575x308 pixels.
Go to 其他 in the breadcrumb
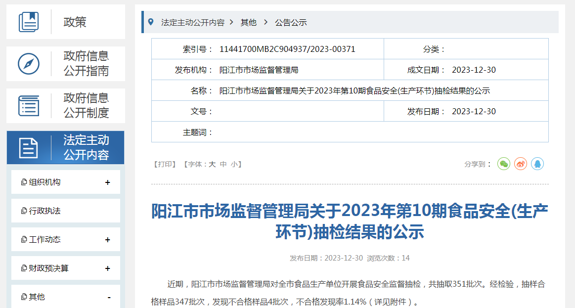coord(248,22)
